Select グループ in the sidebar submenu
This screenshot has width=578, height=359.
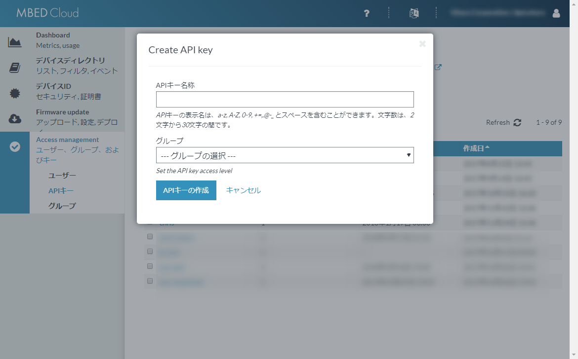tap(62, 206)
